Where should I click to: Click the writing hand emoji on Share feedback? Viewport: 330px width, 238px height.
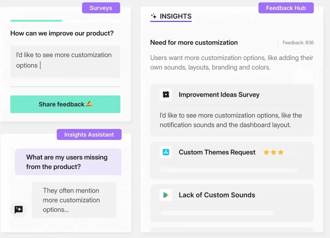[x=89, y=104]
